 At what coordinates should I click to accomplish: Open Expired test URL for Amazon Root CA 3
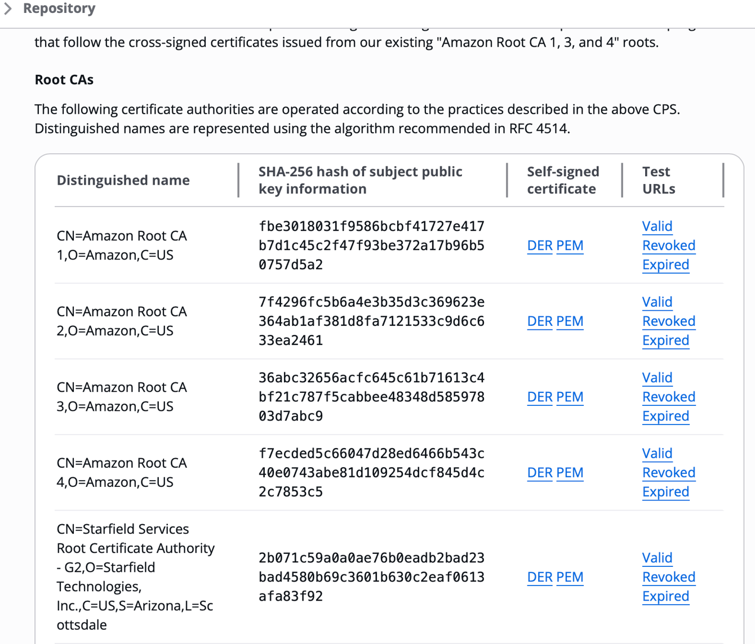[x=665, y=416]
